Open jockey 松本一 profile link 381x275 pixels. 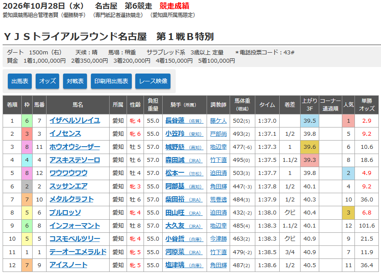(184, 173)
